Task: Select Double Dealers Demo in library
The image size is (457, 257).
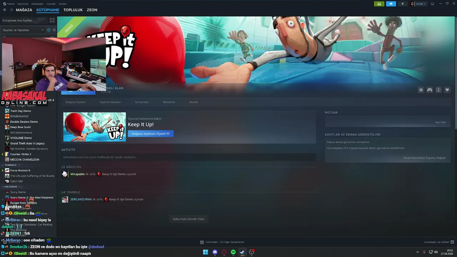Action: point(24,122)
